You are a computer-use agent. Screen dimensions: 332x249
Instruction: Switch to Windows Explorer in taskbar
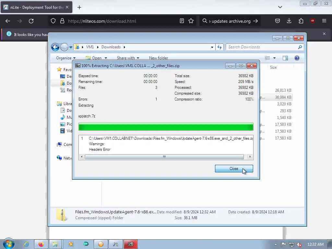pyautogui.click(x=55, y=244)
